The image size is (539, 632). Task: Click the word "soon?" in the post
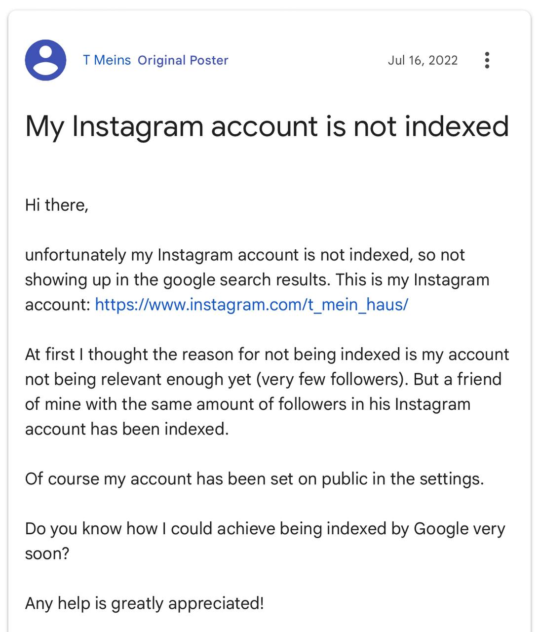(47, 553)
